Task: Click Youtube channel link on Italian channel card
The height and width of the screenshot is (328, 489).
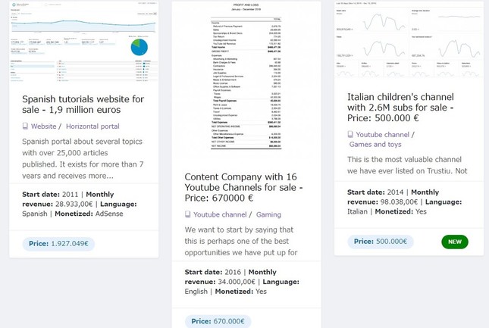Action: coord(382,135)
